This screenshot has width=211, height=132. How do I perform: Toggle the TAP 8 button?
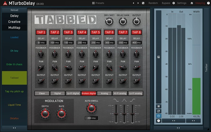[x=136, y=32]
